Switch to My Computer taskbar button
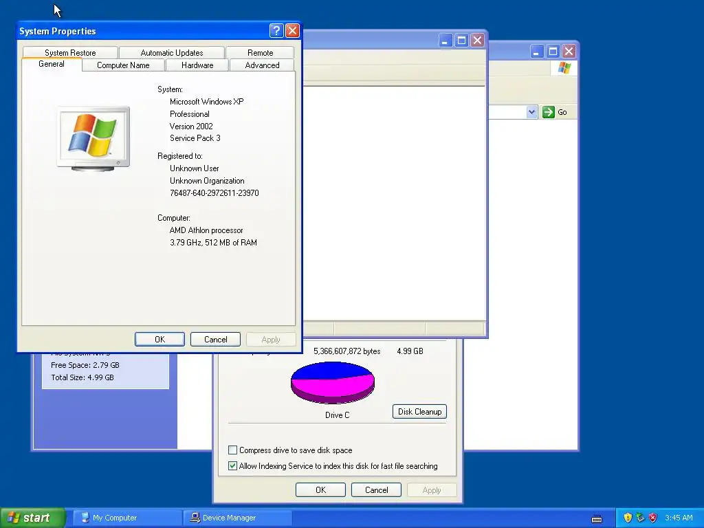The width and height of the screenshot is (704, 528). 127,518
